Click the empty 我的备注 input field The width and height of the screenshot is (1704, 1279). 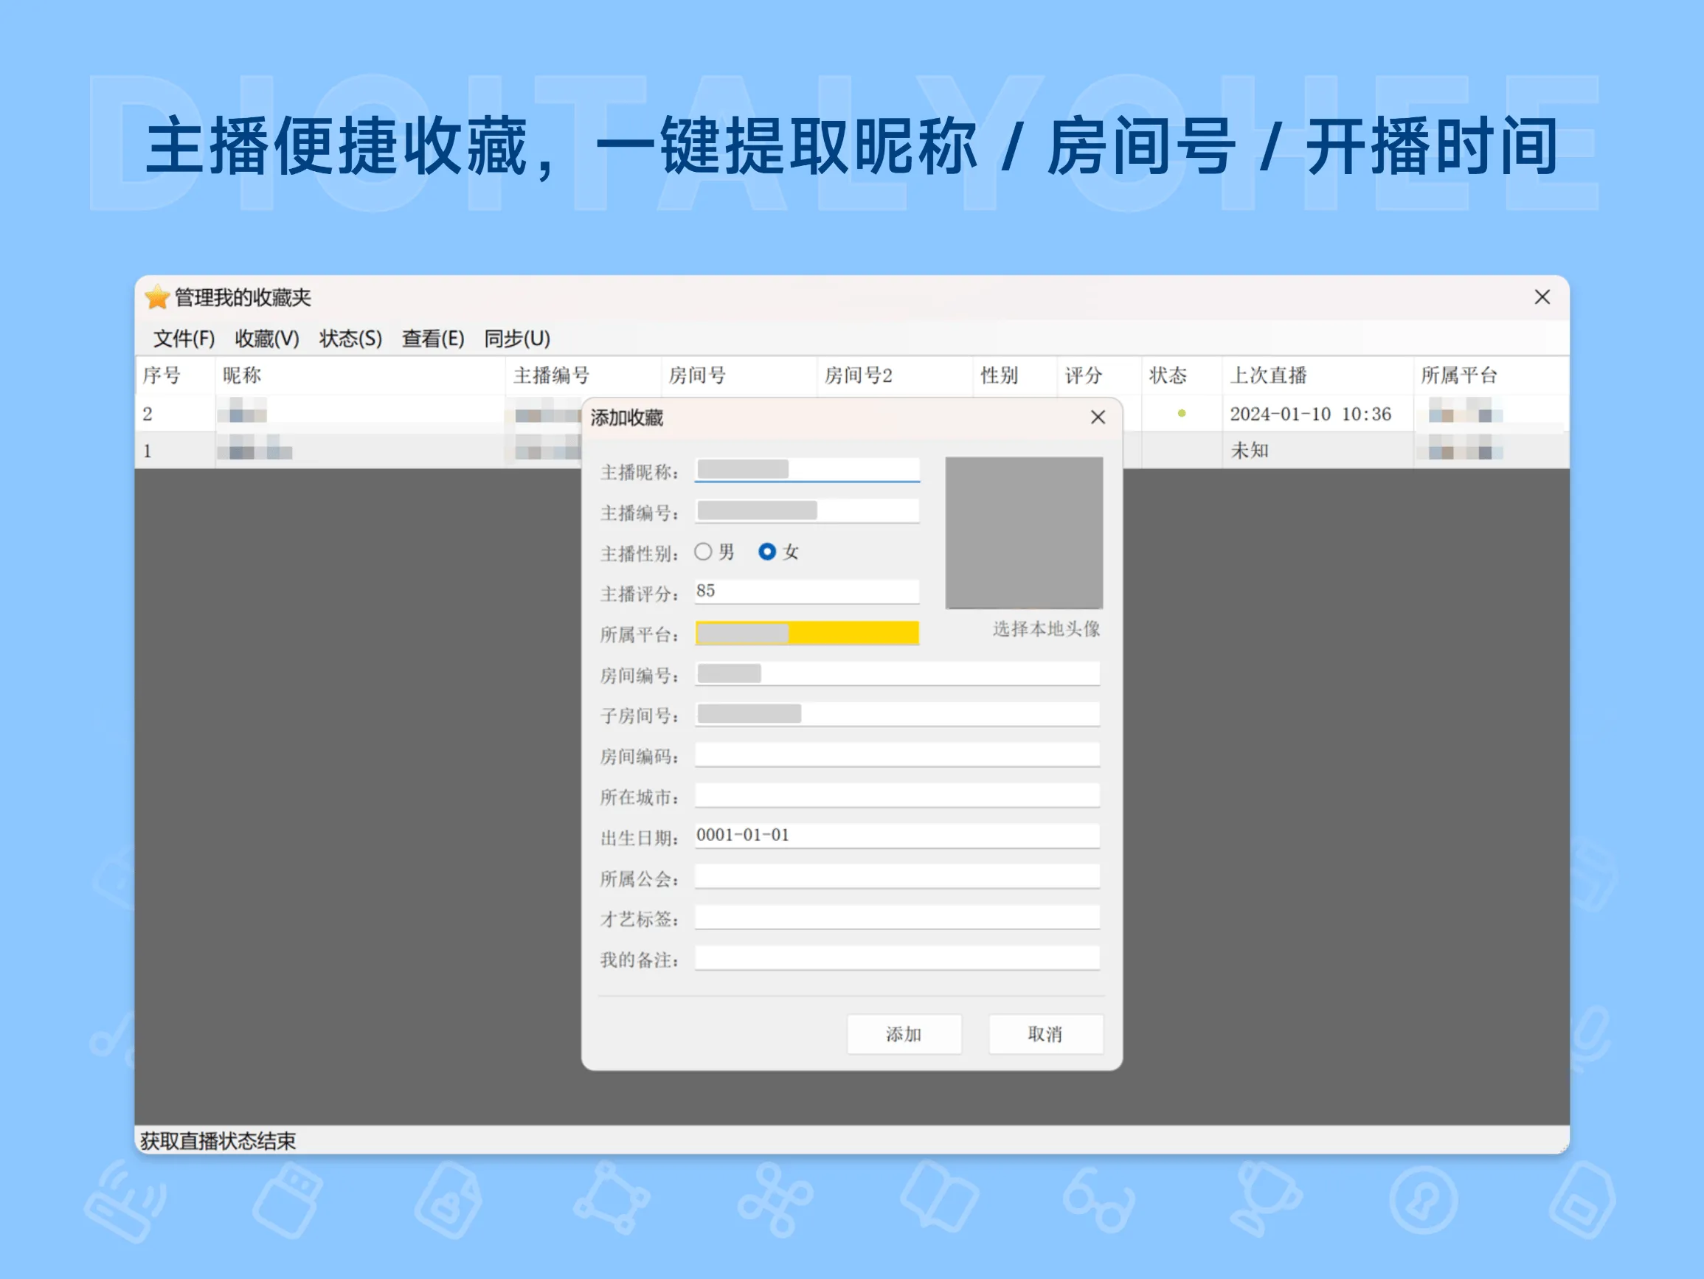[x=897, y=957]
